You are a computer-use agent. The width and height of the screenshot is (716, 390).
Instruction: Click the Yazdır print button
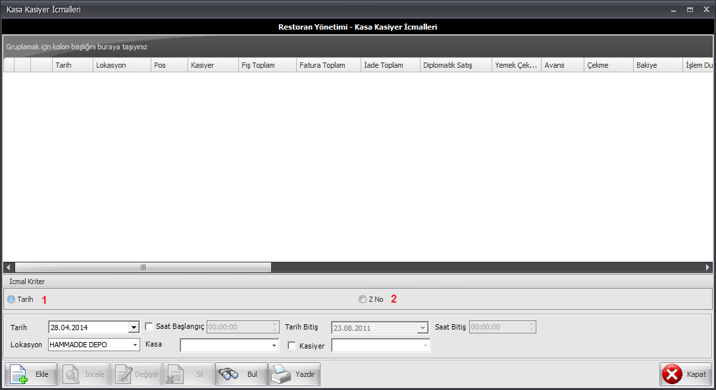pos(294,374)
